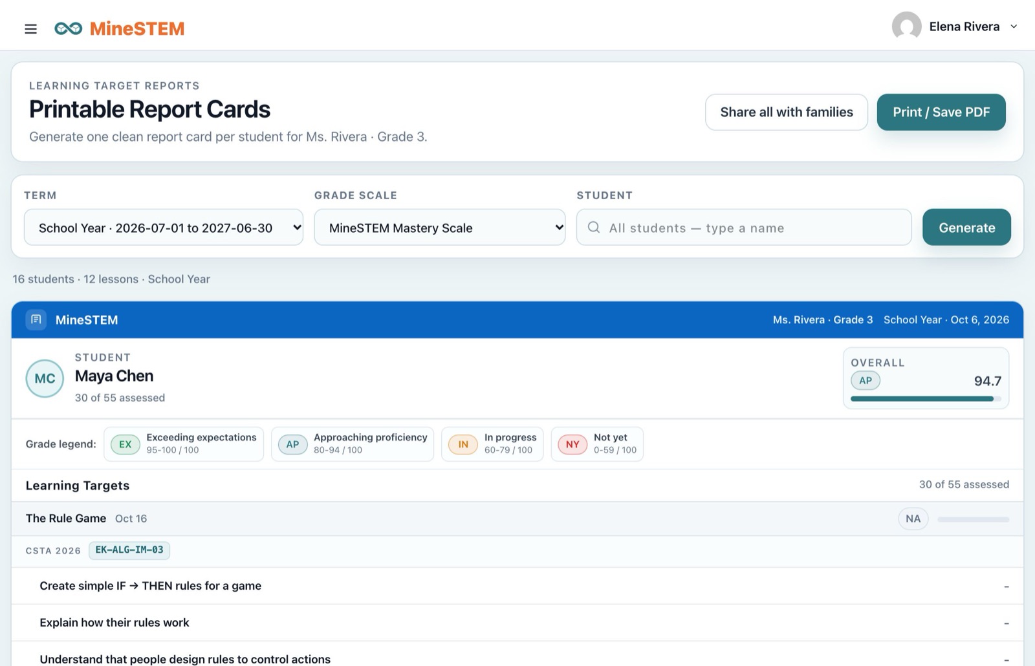Click the Generate button
This screenshot has height=666, width=1035.
click(x=966, y=227)
